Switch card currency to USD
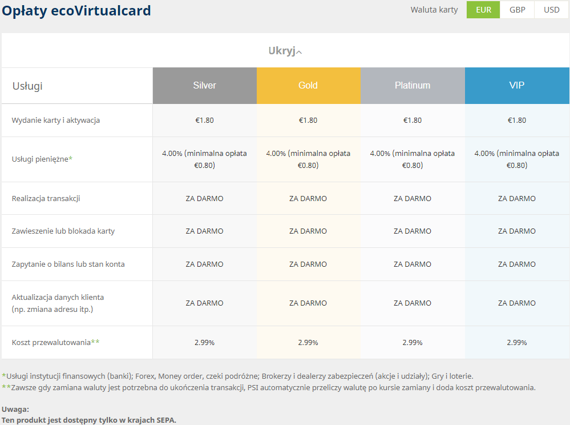 point(551,10)
